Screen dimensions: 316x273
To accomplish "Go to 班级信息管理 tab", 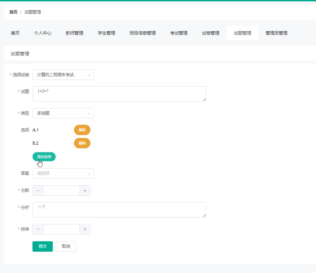I will pos(143,33).
